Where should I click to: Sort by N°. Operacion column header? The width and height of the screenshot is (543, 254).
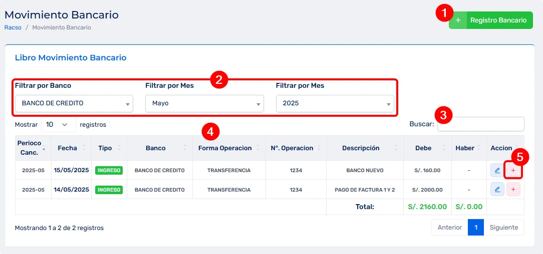(292, 148)
